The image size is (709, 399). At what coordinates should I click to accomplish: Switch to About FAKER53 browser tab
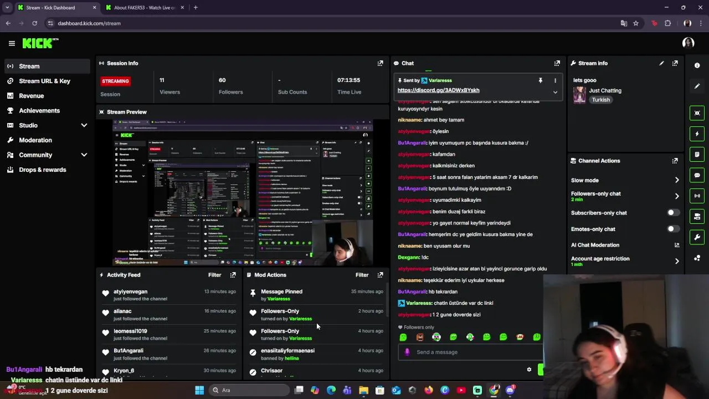tap(144, 8)
